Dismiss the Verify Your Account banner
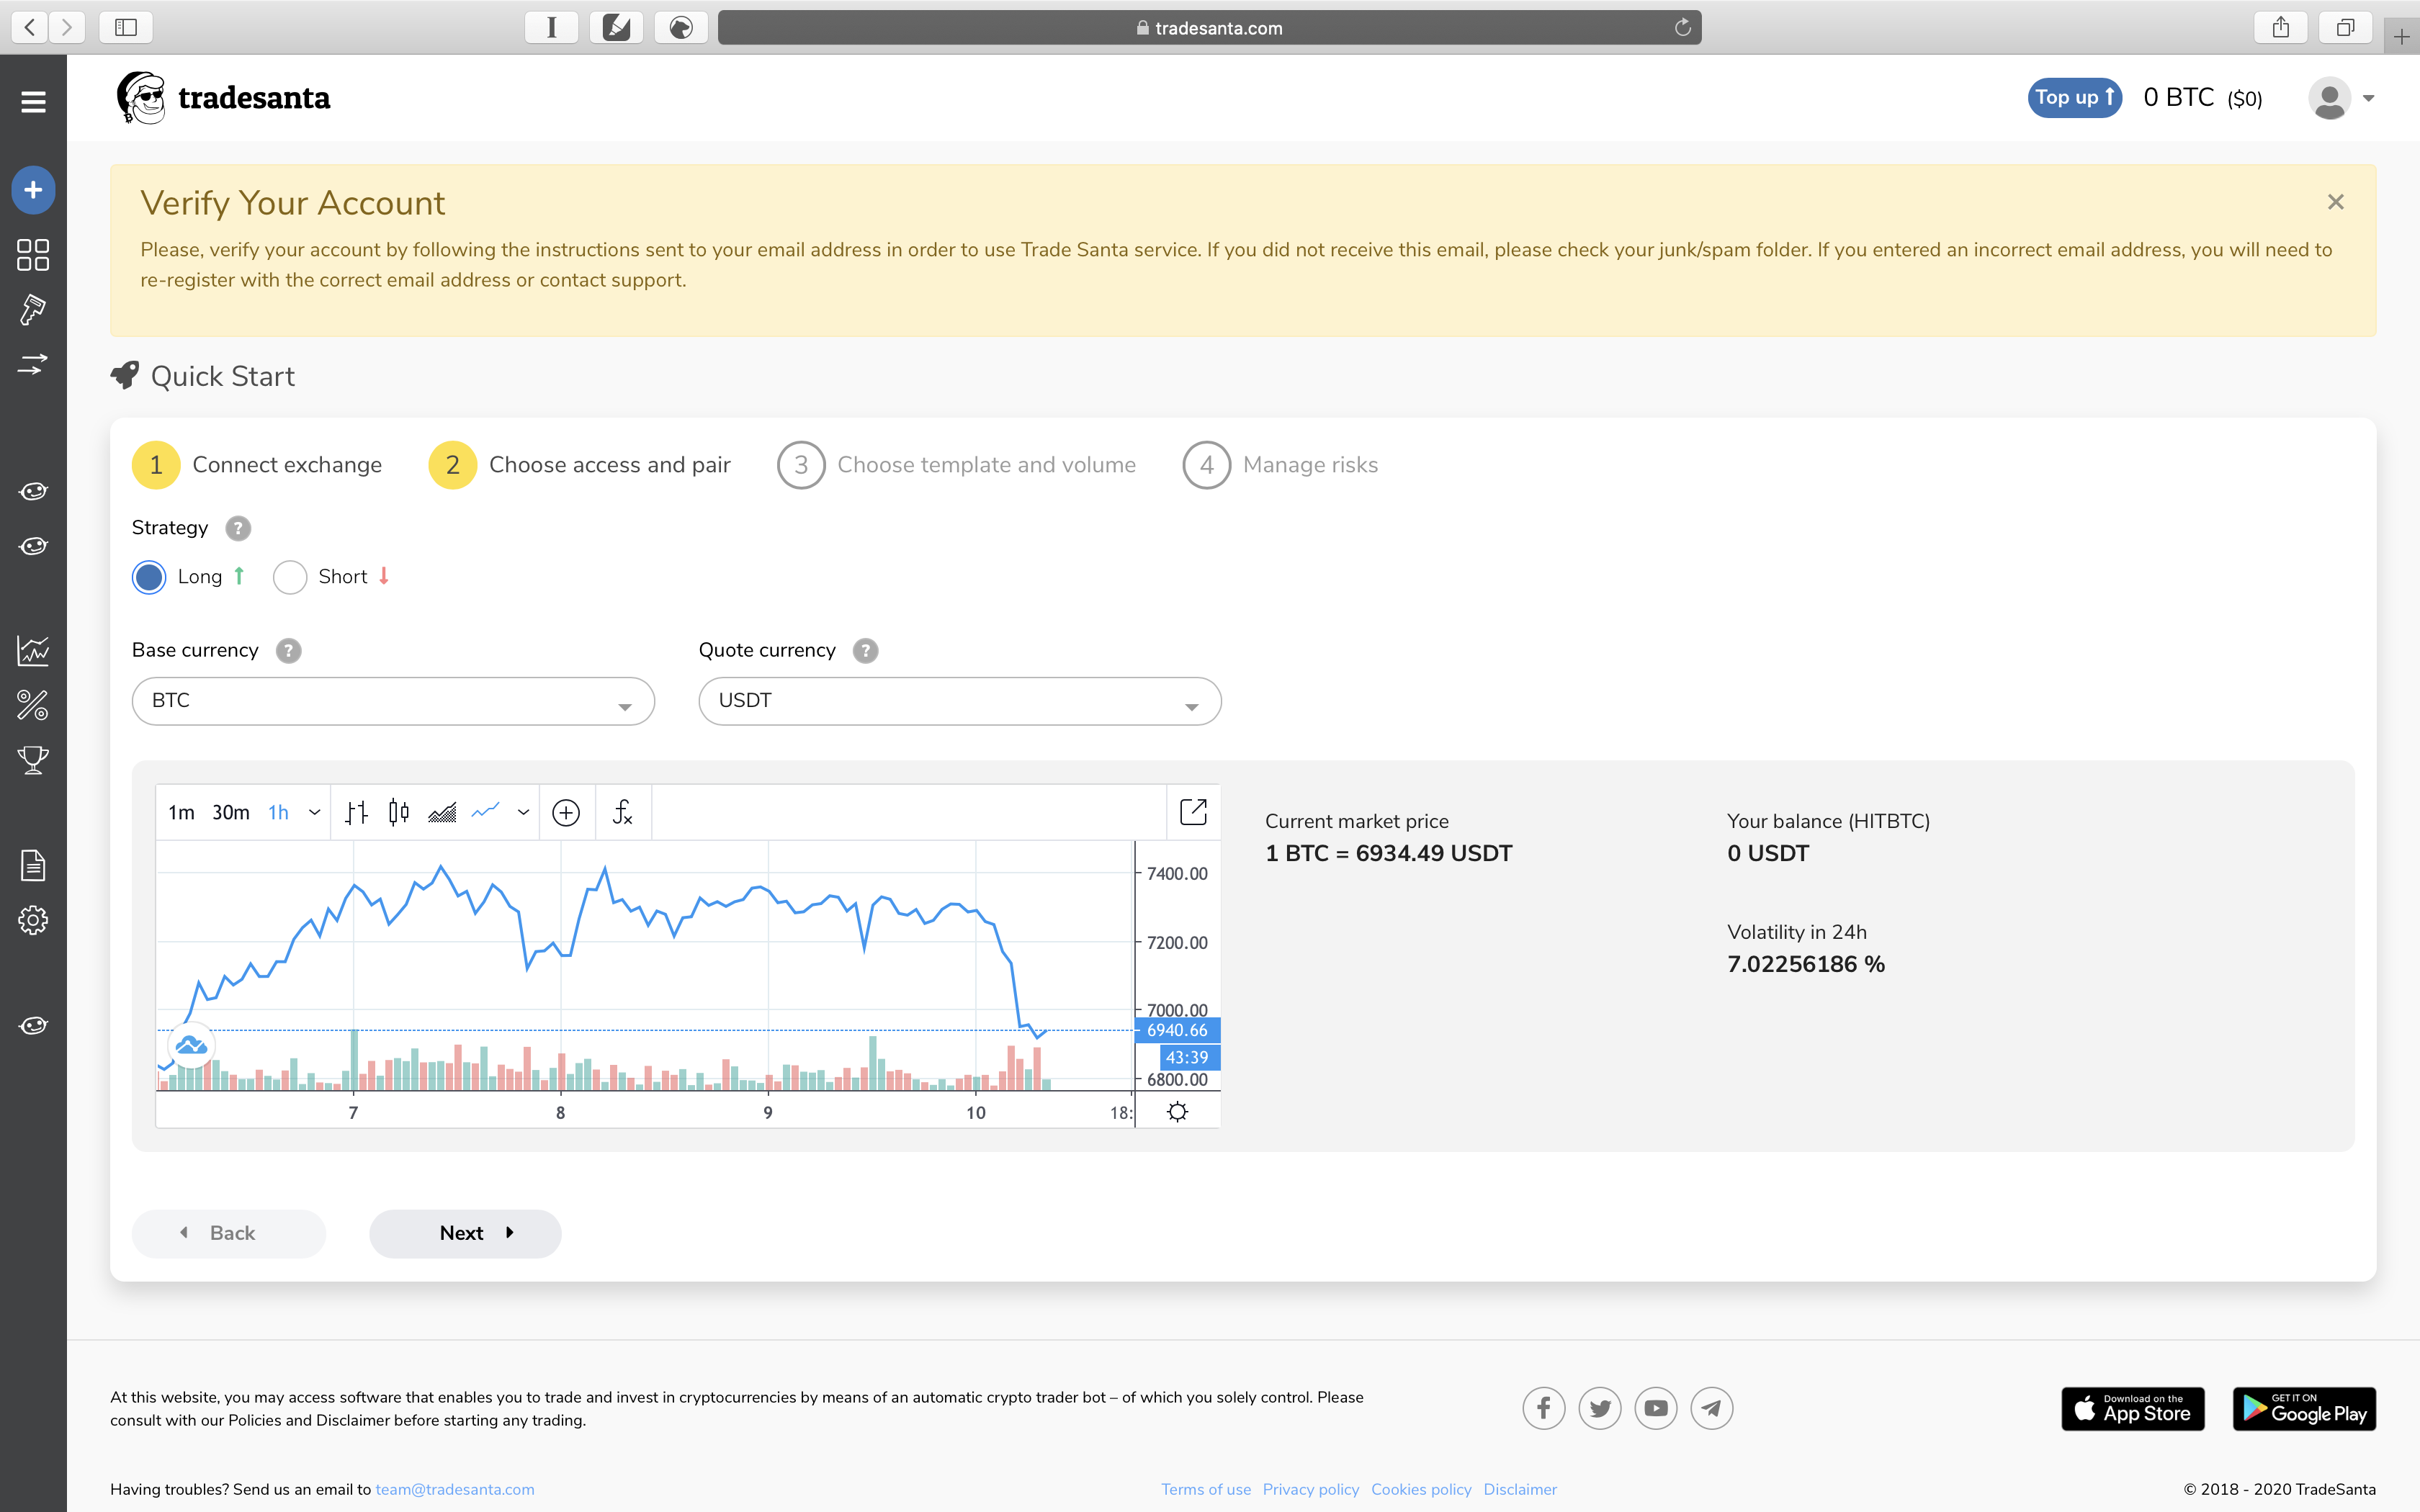 point(2336,202)
